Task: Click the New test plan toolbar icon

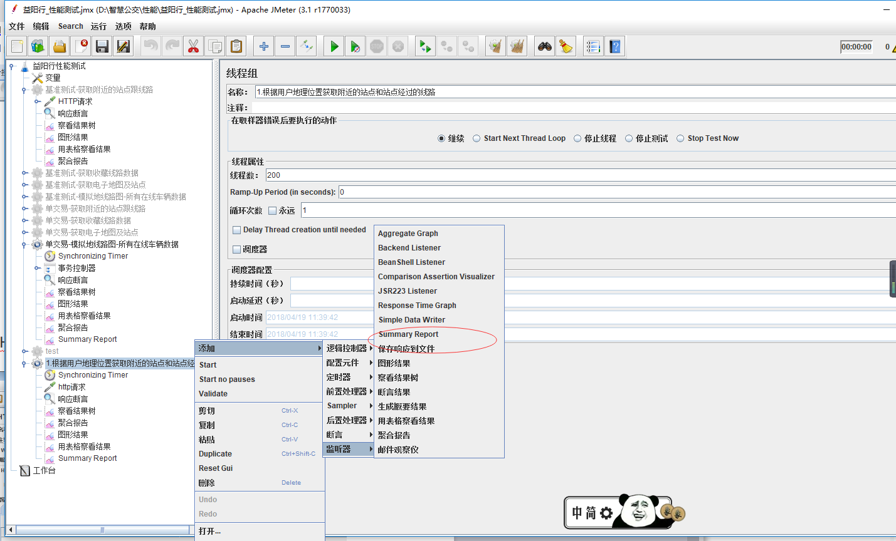Action: pos(17,46)
